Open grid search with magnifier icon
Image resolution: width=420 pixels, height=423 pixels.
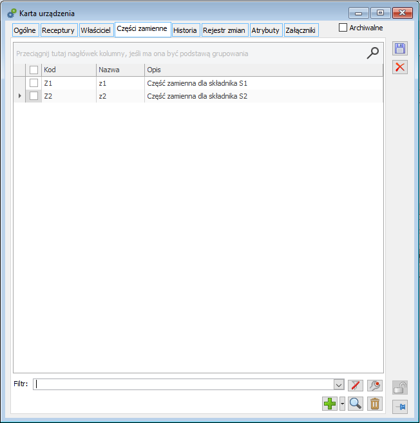[x=373, y=53]
